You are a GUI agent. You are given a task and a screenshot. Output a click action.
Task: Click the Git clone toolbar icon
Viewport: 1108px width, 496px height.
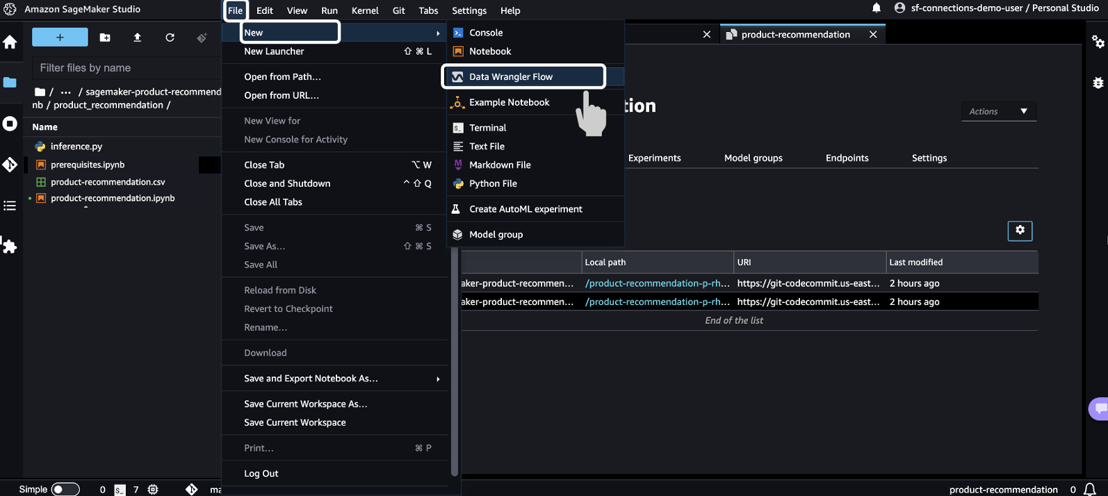(x=202, y=38)
